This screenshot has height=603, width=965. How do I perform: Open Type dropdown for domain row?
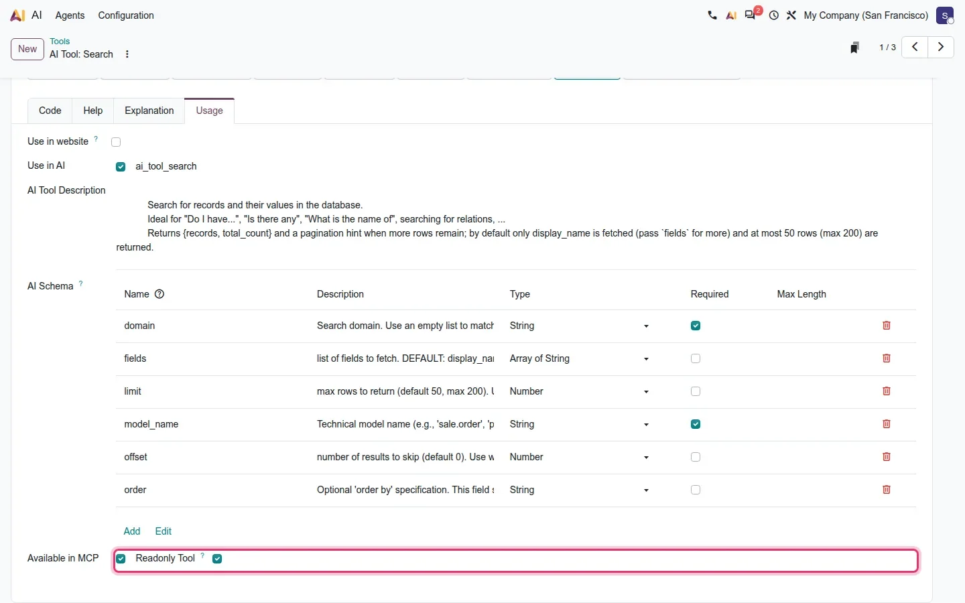(580, 326)
